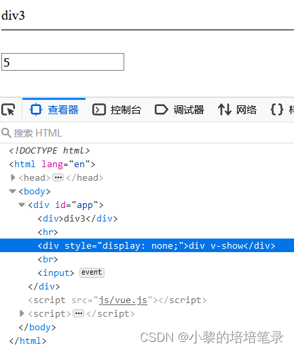Viewport: 294px width, 350px height.
Task: Select the <hr> node in tree
Action: (48, 232)
